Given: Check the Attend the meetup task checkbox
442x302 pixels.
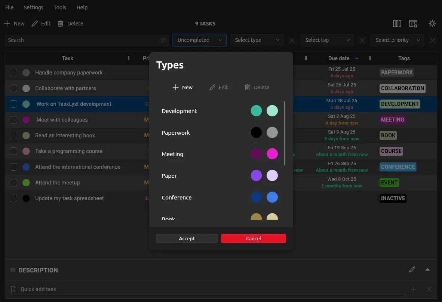Looking at the screenshot, I should pos(13,183).
